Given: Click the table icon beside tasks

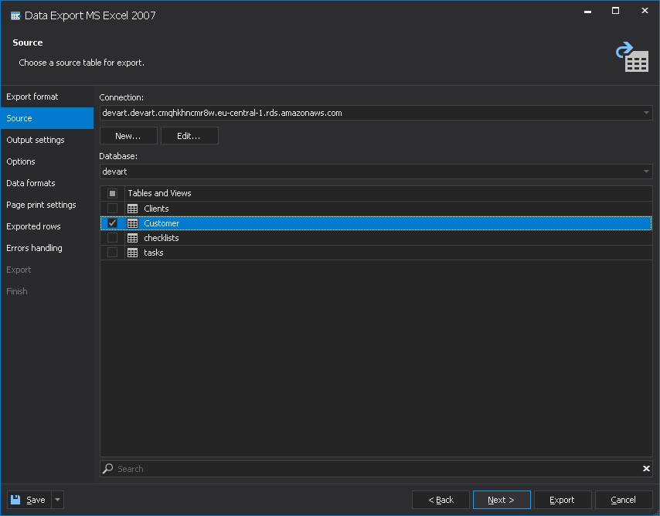Looking at the screenshot, I should (x=133, y=253).
